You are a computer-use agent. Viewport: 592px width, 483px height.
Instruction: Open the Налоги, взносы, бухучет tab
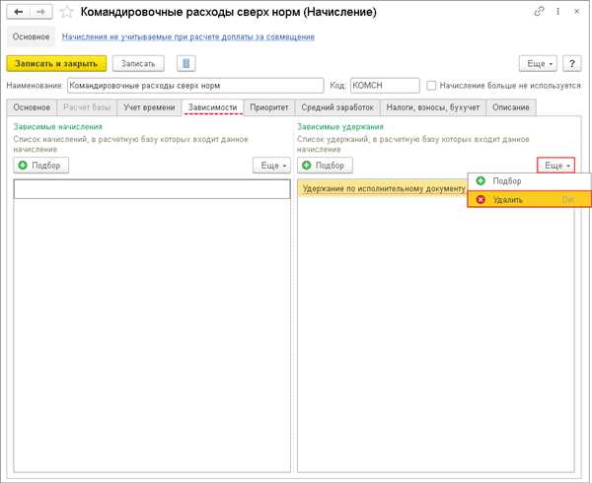433,107
